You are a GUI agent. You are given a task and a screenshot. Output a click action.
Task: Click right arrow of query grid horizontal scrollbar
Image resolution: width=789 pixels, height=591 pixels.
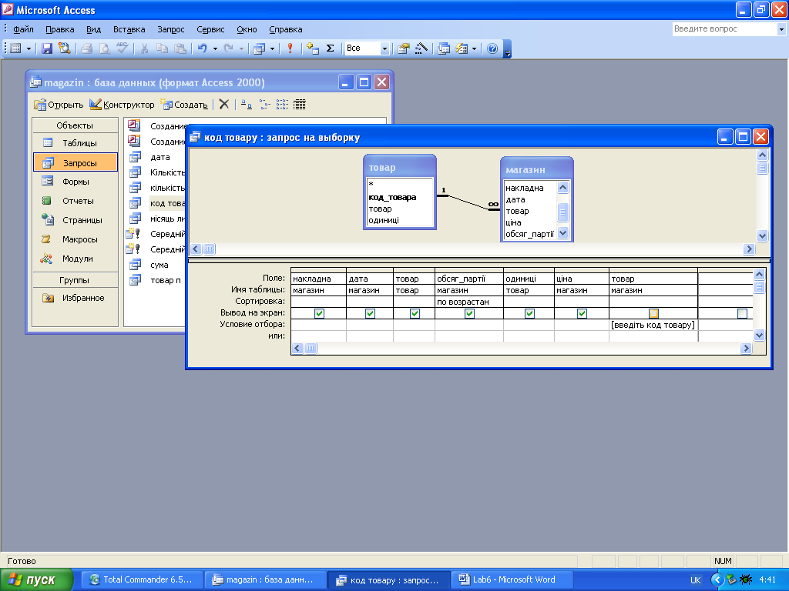click(746, 349)
